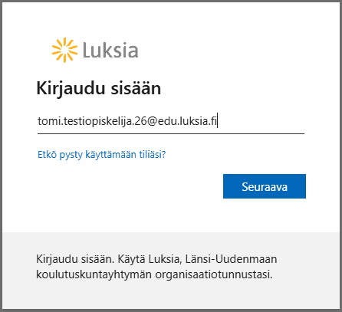This screenshot has height=312, width=342.
Task: Click the 'Kirjaudu sisään' heading
Action: coord(99,88)
